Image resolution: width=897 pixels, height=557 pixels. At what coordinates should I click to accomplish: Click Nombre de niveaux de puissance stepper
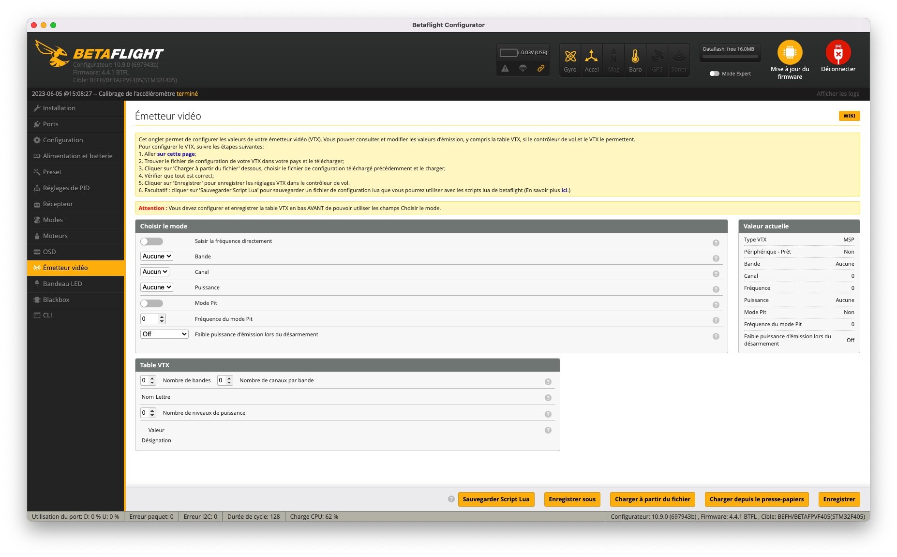point(148,413)
